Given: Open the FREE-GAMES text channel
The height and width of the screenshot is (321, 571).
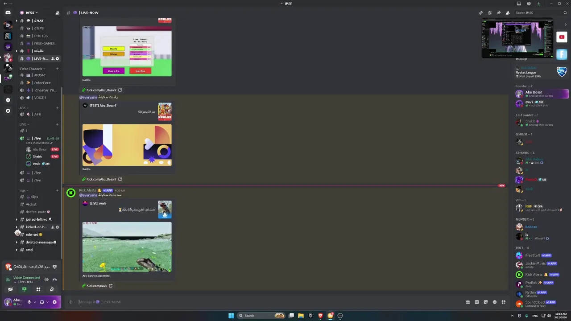Looking at the screenshot, I should [38, 43].
